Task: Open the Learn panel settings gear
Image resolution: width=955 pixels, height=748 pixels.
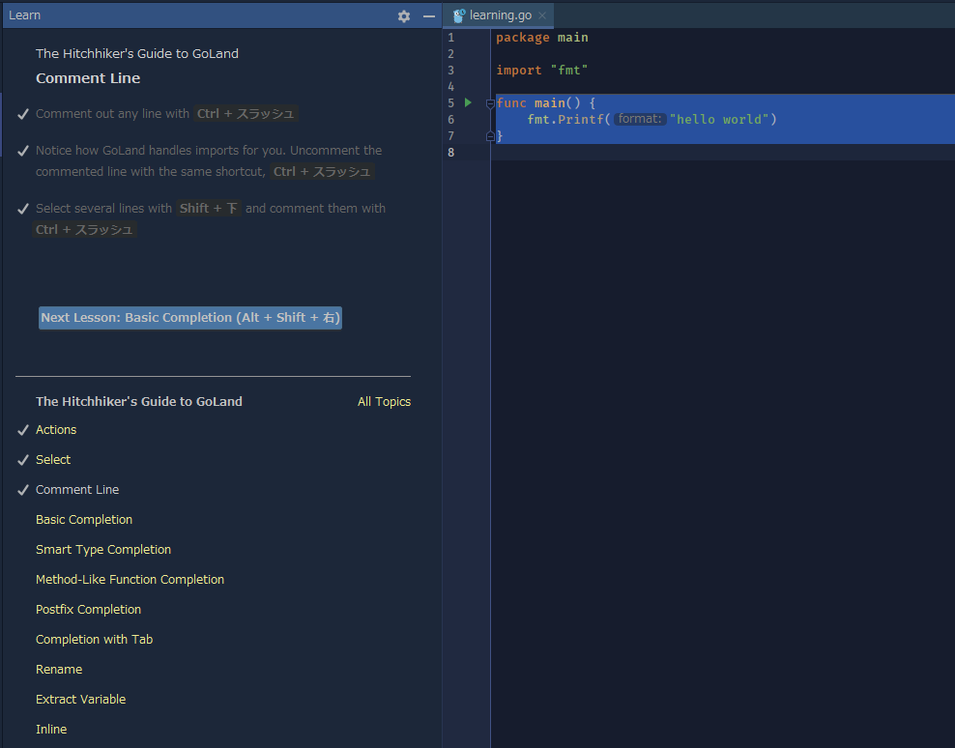Action: click(x=404, y=16)
